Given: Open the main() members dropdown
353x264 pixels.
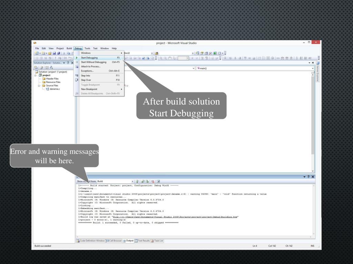Looking at the screenshot, I should click(x=313, y=68).
